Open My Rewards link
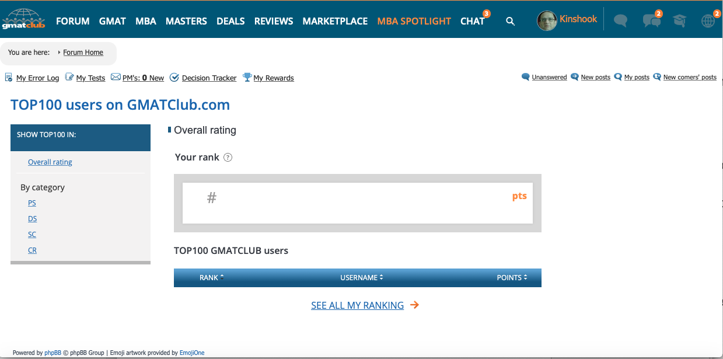The height and width of the screenshot is (359, 723). pos(274,78)
